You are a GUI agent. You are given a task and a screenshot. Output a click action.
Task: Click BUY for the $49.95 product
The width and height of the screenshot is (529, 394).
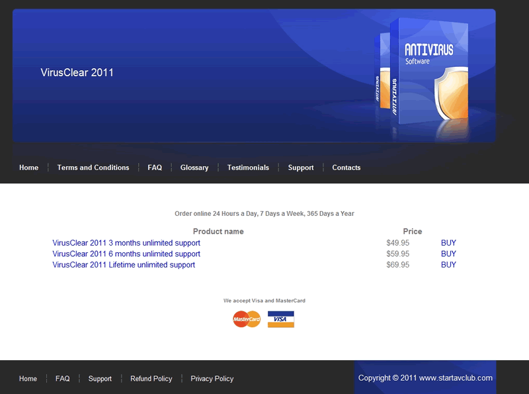tap(448, 243)
